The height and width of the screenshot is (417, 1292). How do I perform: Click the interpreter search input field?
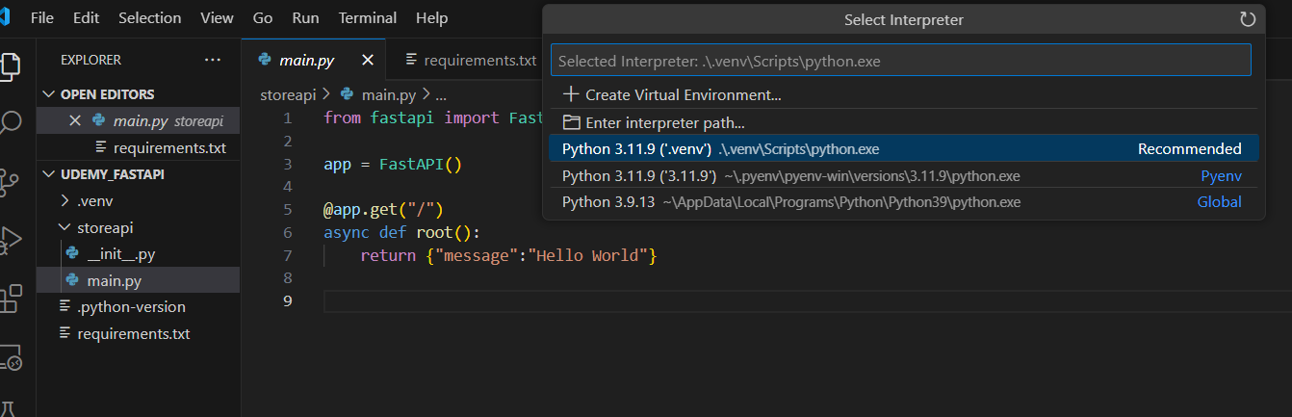click(x=901, y=60)
